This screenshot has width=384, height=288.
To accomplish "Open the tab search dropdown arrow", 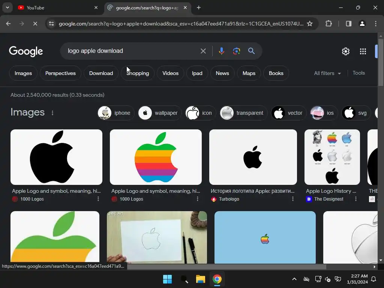I will point(7,7).
